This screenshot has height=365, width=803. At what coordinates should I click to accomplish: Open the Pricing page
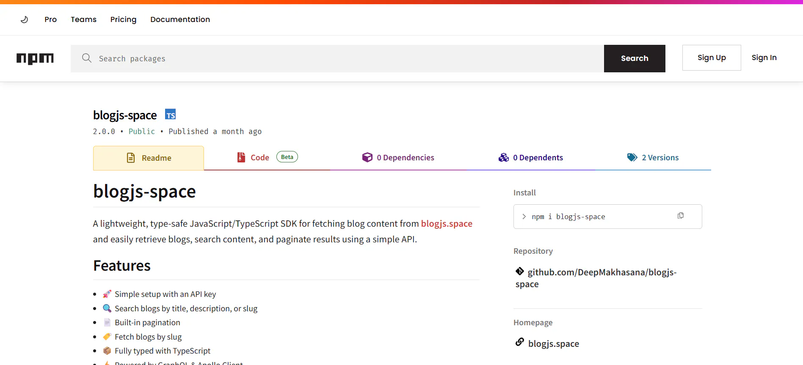click(x=124, y=19)
